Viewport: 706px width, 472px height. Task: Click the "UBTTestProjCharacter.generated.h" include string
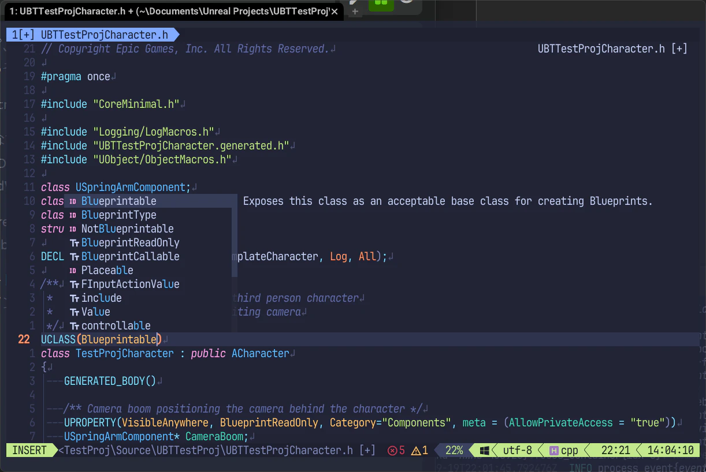point(191,145)
